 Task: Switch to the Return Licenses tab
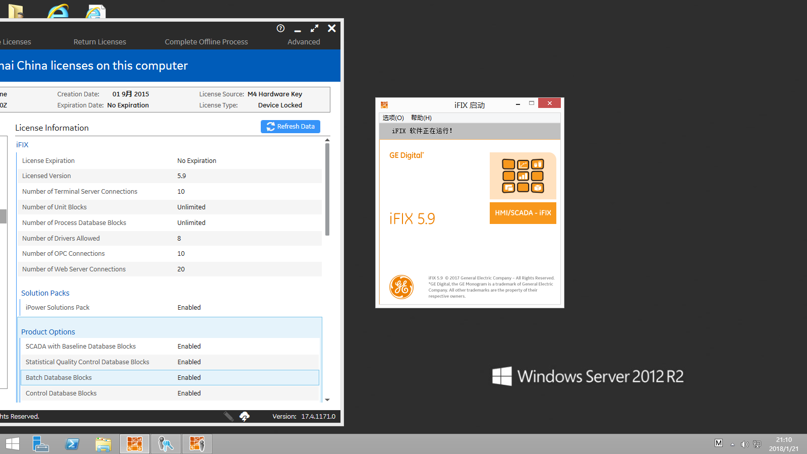click(x=100, y=42)
